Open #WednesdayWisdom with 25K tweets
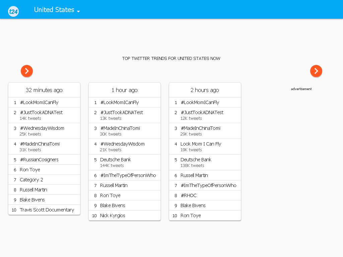Image resolution: width=343 pixels, height=257 pixels. click(x=44, y=131)
